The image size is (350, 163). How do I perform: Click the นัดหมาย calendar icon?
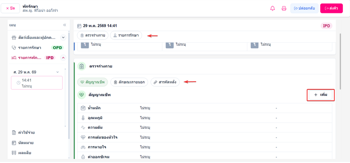[x=14, y=143]
